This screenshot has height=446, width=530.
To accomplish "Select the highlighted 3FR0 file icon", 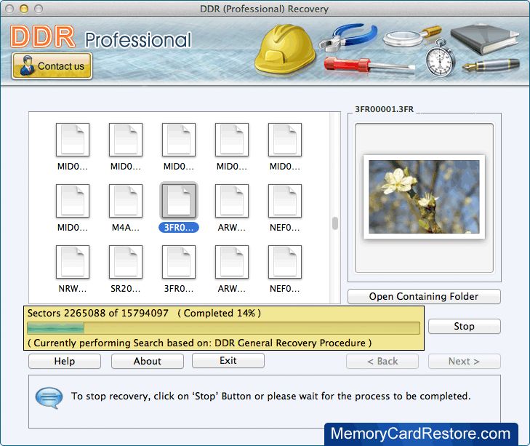I will click(x=179, y=201).
